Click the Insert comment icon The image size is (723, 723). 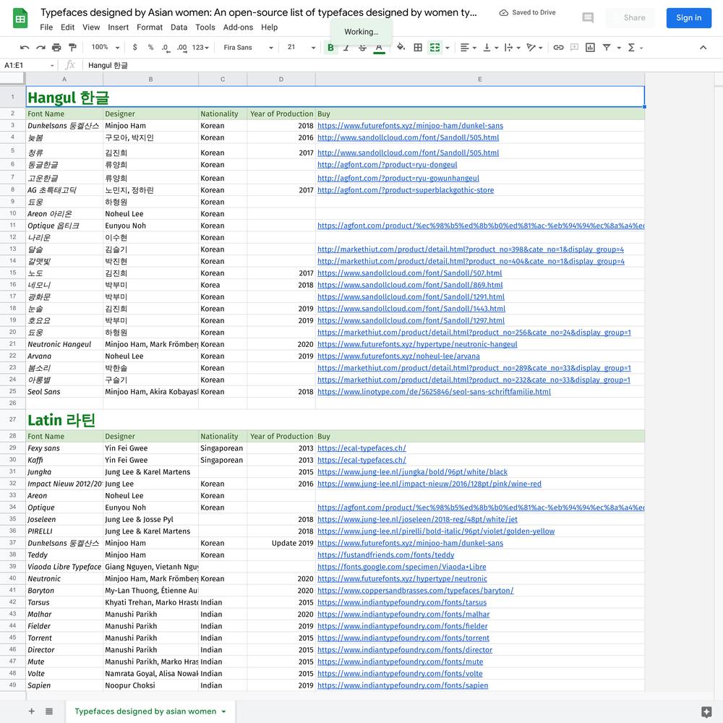[x=574, y=48]
